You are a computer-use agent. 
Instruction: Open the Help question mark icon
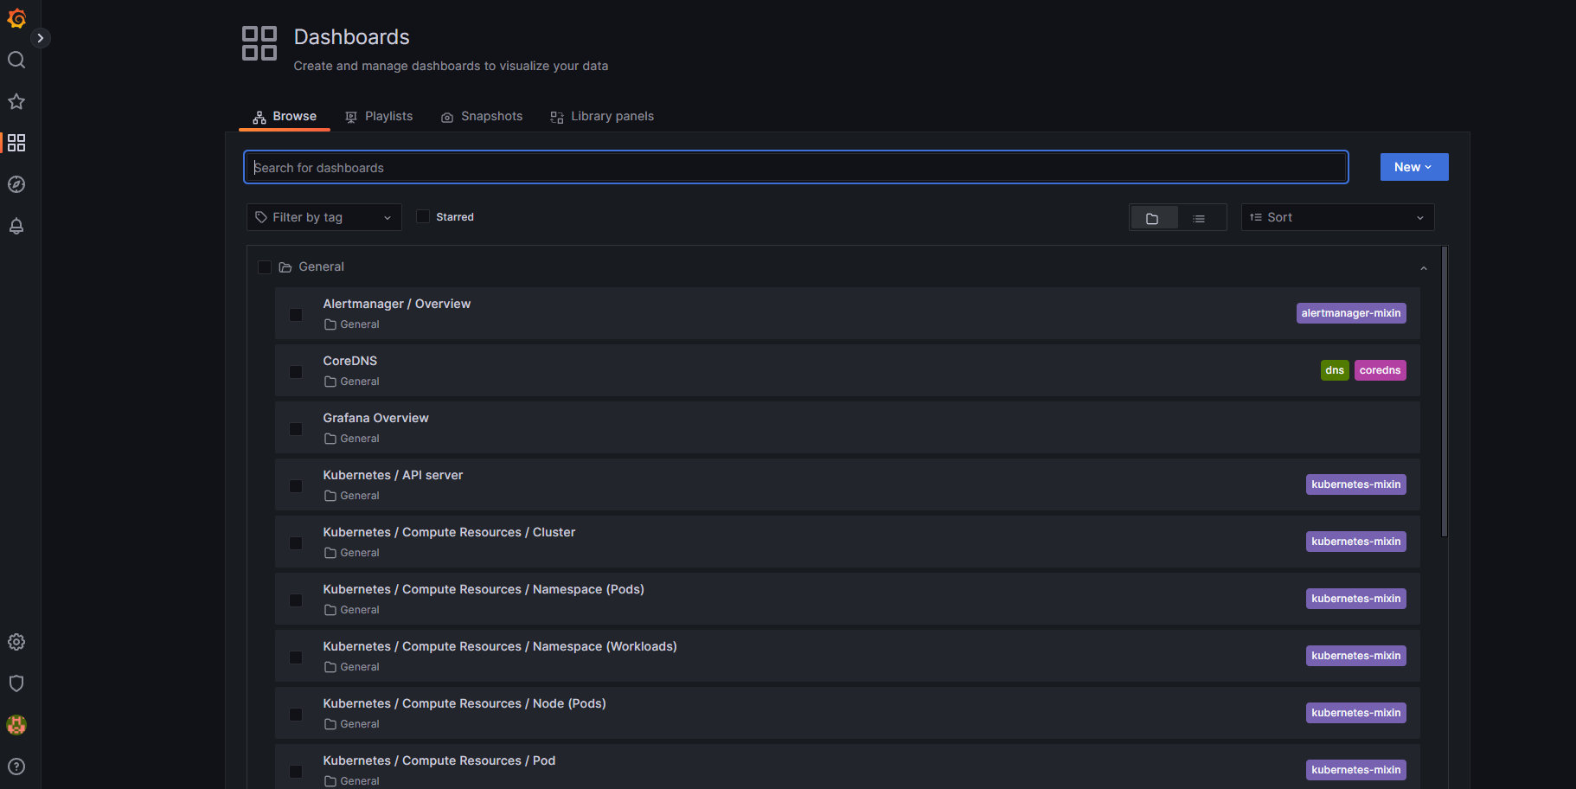(16, 767)
